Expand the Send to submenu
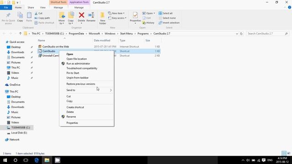This screenshot has height=164, width=292. (87, 90)
